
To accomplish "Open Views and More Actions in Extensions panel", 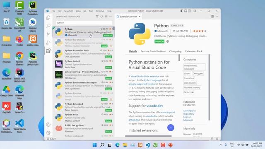I will pyautogui.click(x=111, y=17).
